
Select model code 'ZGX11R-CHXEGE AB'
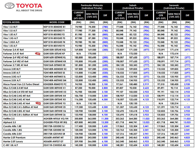click(54, 145)
